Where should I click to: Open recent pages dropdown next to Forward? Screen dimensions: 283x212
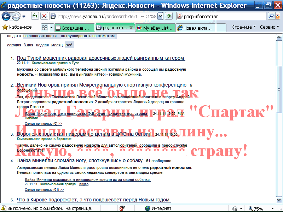(24, 17)
